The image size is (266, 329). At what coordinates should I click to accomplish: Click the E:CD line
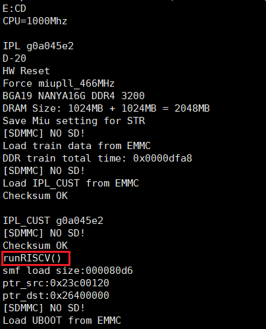tap(14, 9)
